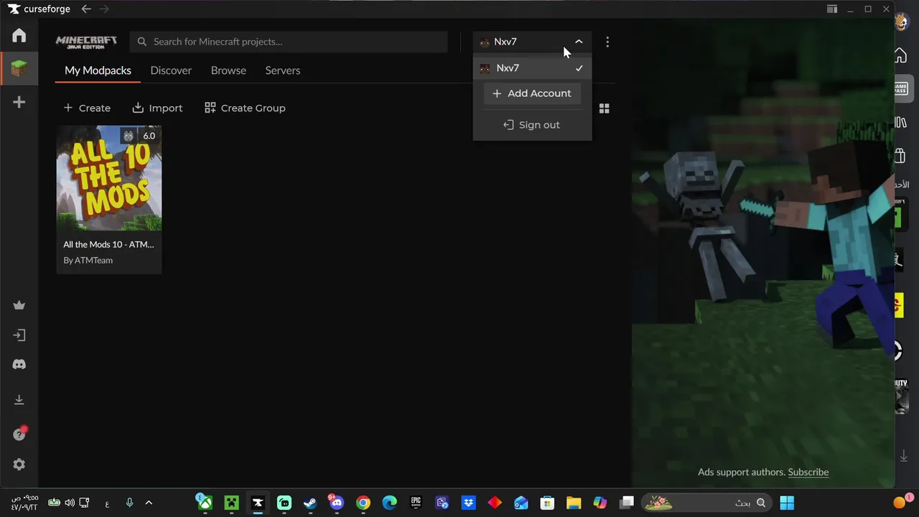Show hidden tray icons chevron

149,503
